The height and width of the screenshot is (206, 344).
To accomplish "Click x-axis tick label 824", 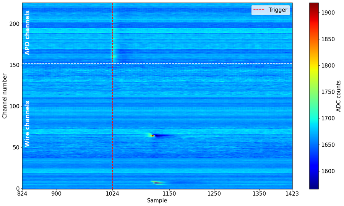I will [23, 194].
